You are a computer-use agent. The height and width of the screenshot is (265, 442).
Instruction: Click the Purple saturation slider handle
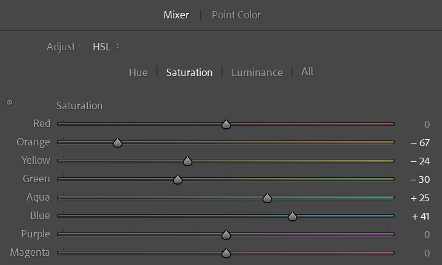tap(226, 234)
